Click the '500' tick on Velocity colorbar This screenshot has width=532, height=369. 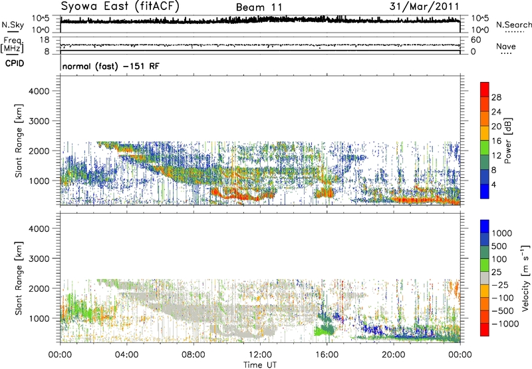tap(499, 246)
